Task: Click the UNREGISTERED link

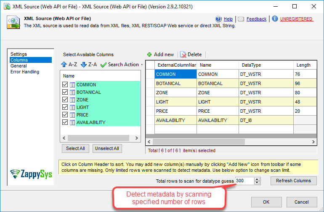Action: [x=296, y=19]
